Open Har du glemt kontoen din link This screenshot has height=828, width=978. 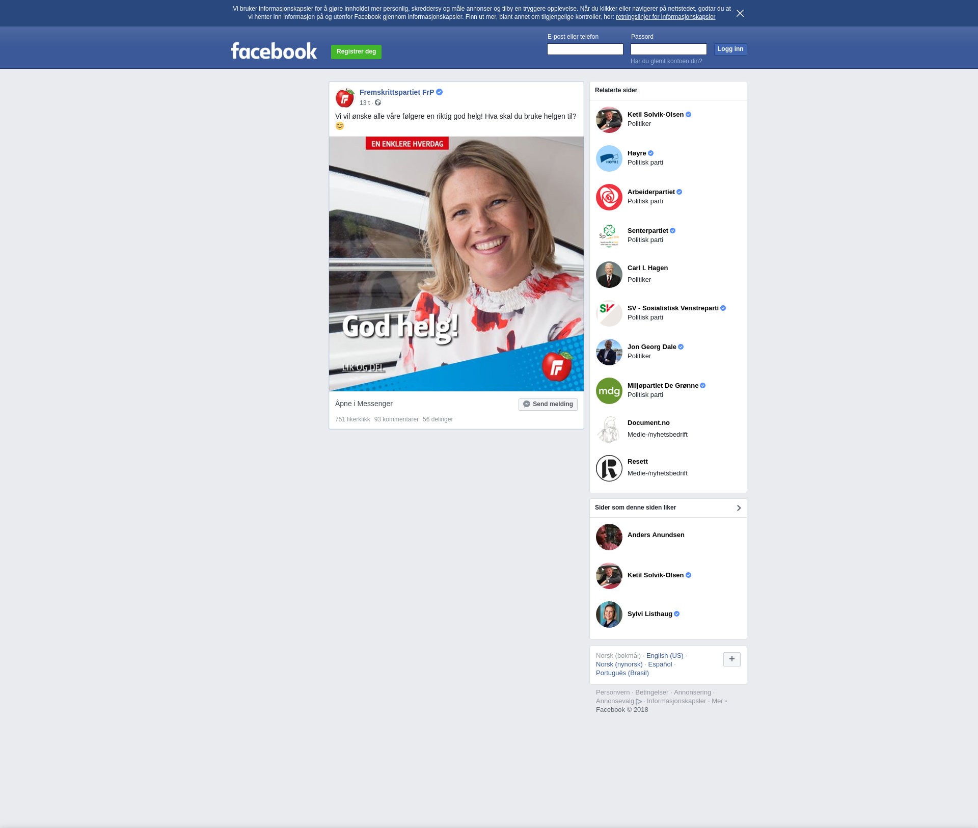[666, 61]
